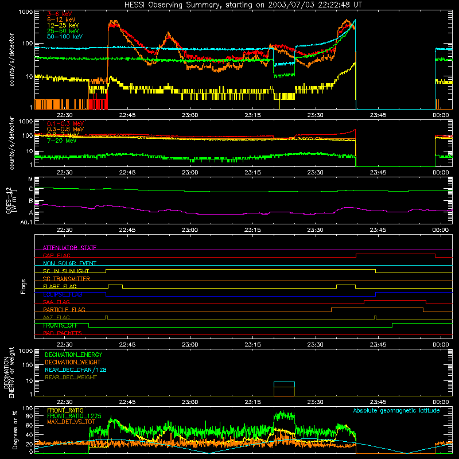Select the orange 0.3-0.8 MeV legend label

pos(65,129)
